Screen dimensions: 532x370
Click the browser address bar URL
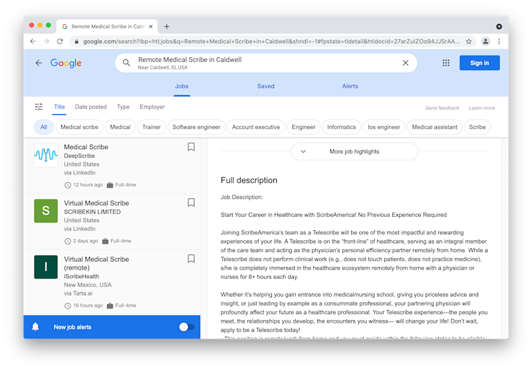[x=271, y=41]
